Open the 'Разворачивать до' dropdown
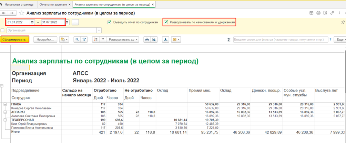346x143 pixels. [123, 39]
